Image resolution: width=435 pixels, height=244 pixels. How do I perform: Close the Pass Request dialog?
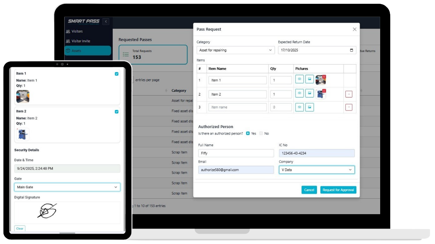click(x=354, y=29)
